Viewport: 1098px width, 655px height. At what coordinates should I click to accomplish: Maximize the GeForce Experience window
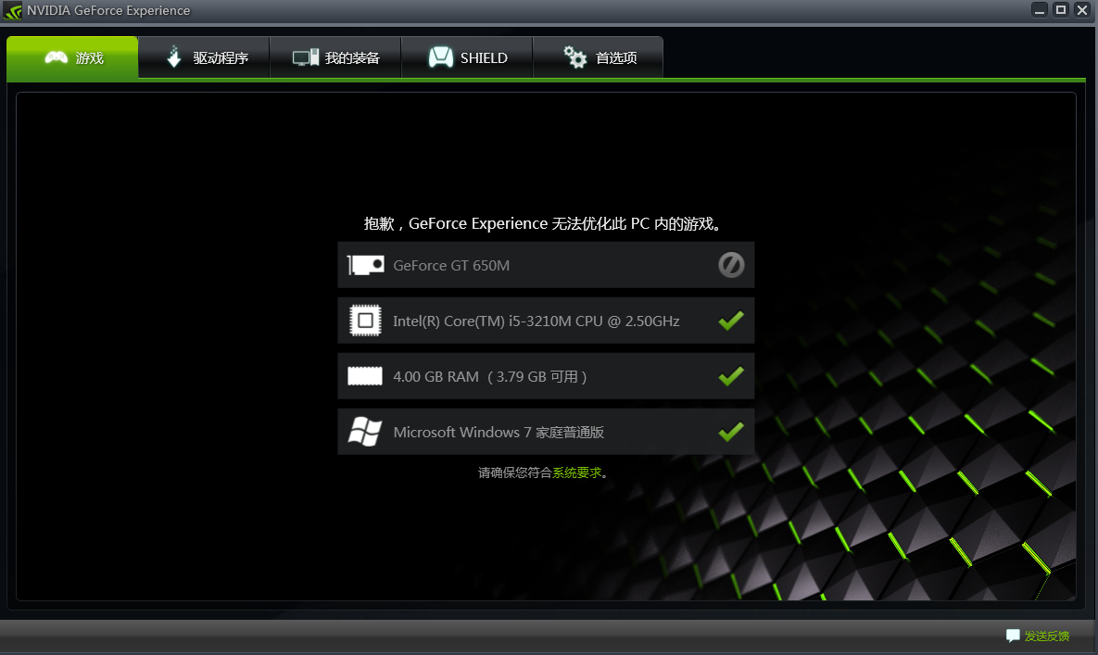(x=1061, y=10)
